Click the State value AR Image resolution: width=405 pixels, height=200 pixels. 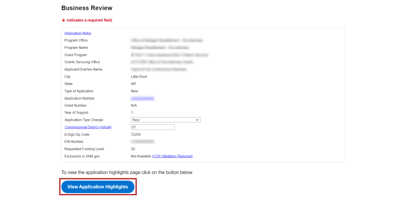point(133,84)
